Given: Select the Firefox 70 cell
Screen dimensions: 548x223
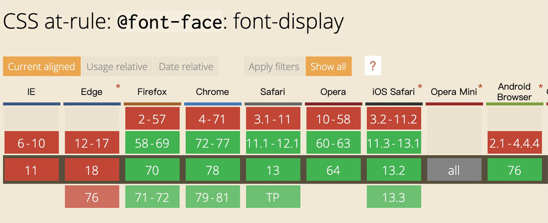Looking at the screenshot, I should pos(152,169).
